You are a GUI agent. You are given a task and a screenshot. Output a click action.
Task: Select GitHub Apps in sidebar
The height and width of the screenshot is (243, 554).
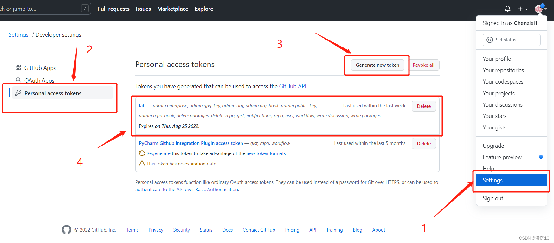[x=40, y=68]
